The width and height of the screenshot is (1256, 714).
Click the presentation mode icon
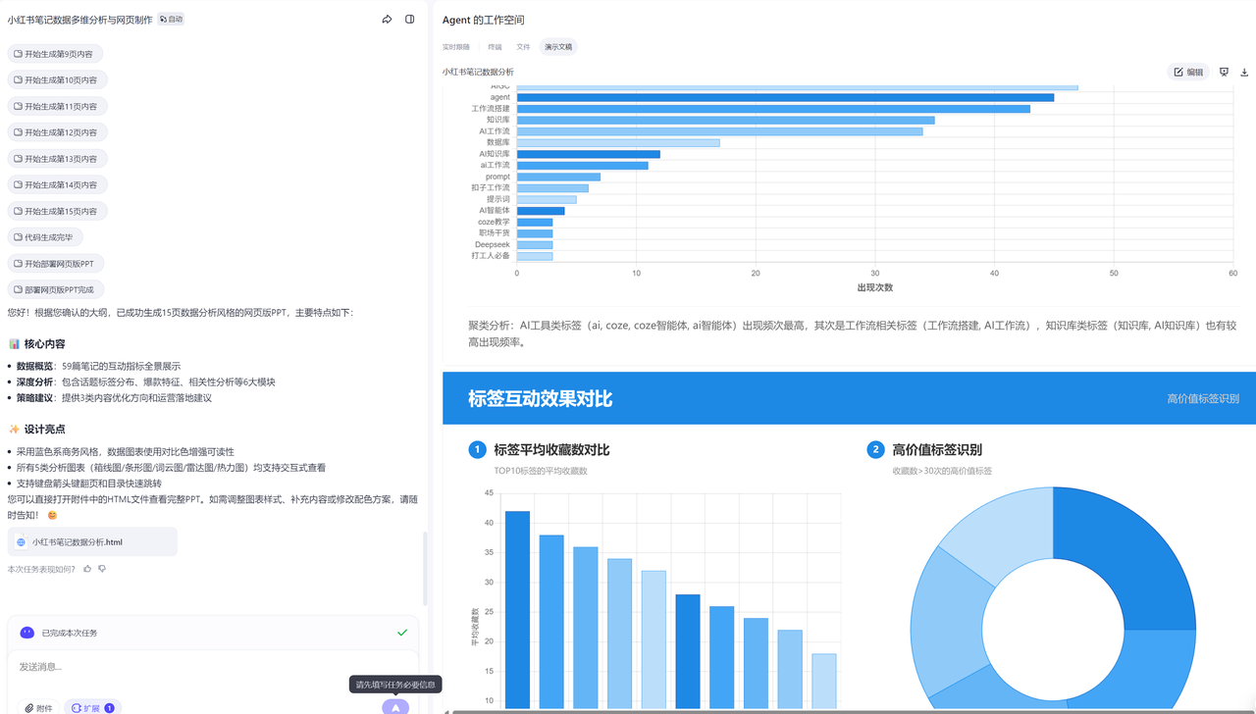[x=1224, y=72]
